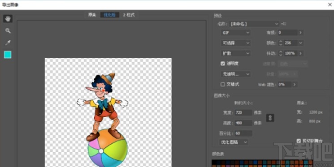Open the 优化图稿 quality dropdown
Screen dimensions: 334x167
[x=234, y=142]
